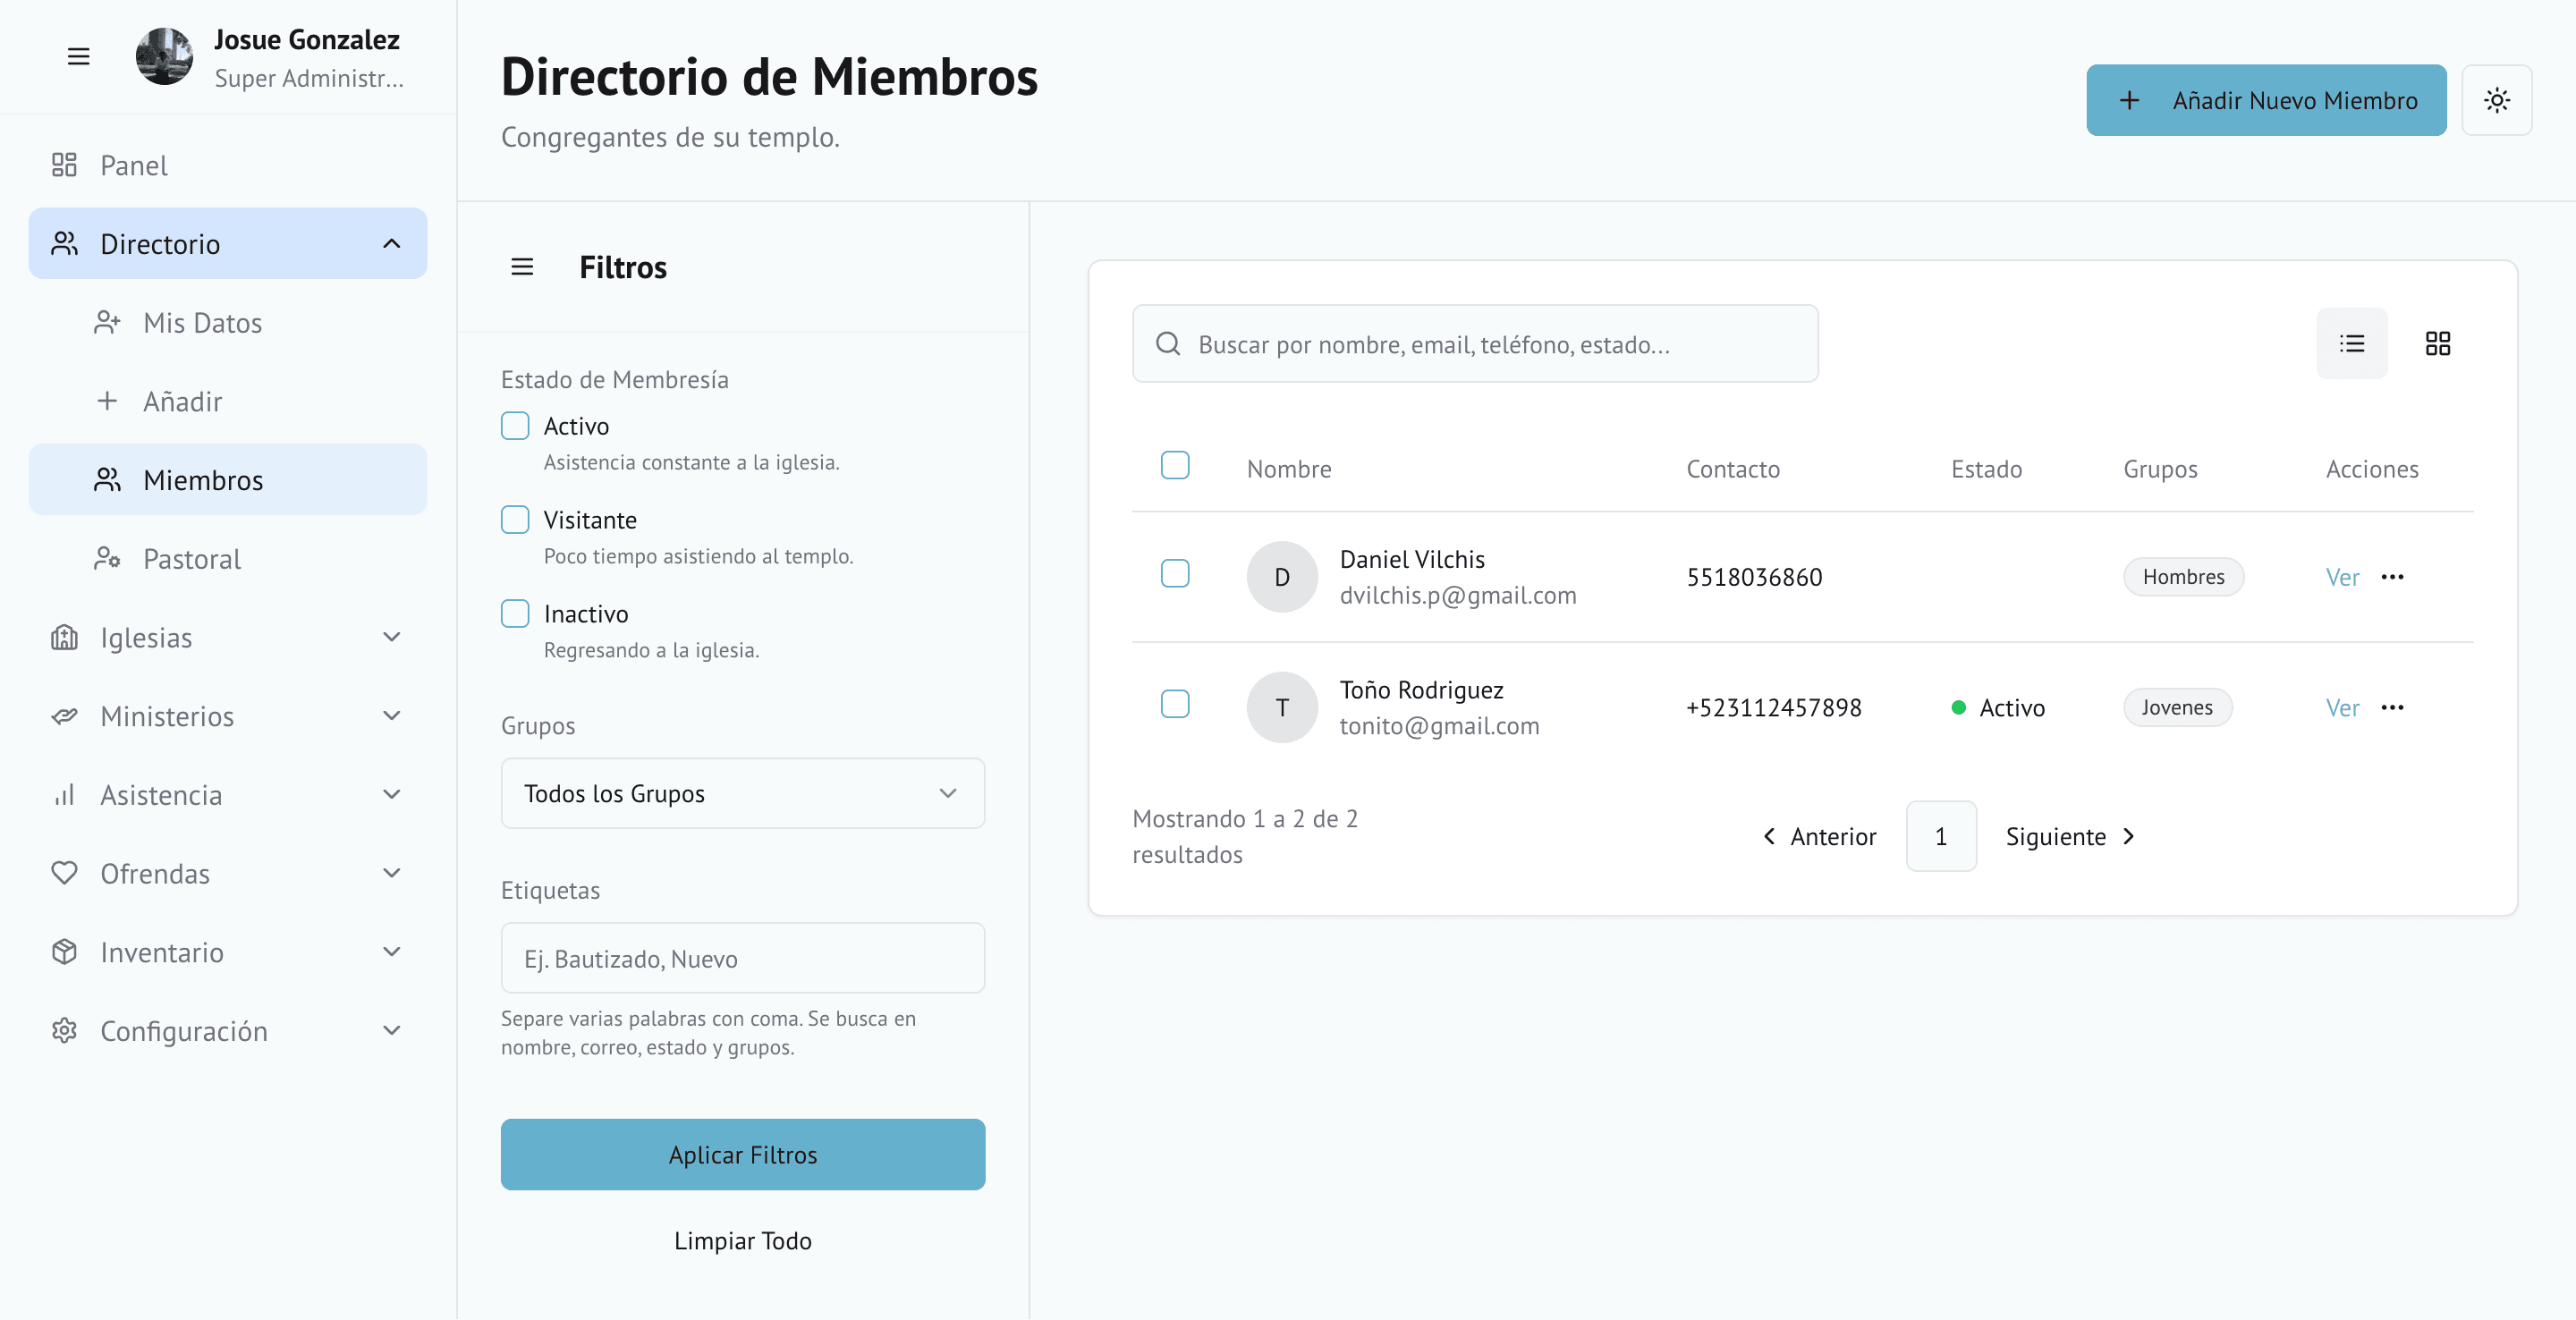Select all members with header checkbox
Viewport: 2576px width, 1320px height.
[x=1175, y=466]
